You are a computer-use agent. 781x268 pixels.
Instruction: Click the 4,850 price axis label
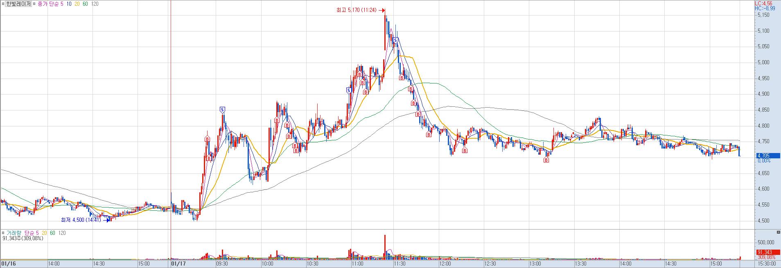click(x=764, y=110)
